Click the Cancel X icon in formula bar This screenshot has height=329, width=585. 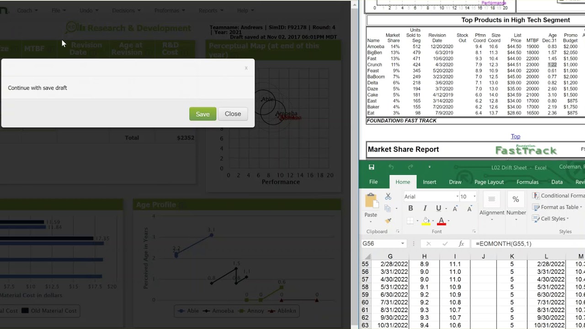pos(428,244)
